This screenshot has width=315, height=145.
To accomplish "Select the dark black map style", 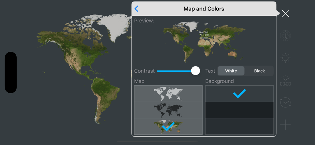I will click(168, 110).
